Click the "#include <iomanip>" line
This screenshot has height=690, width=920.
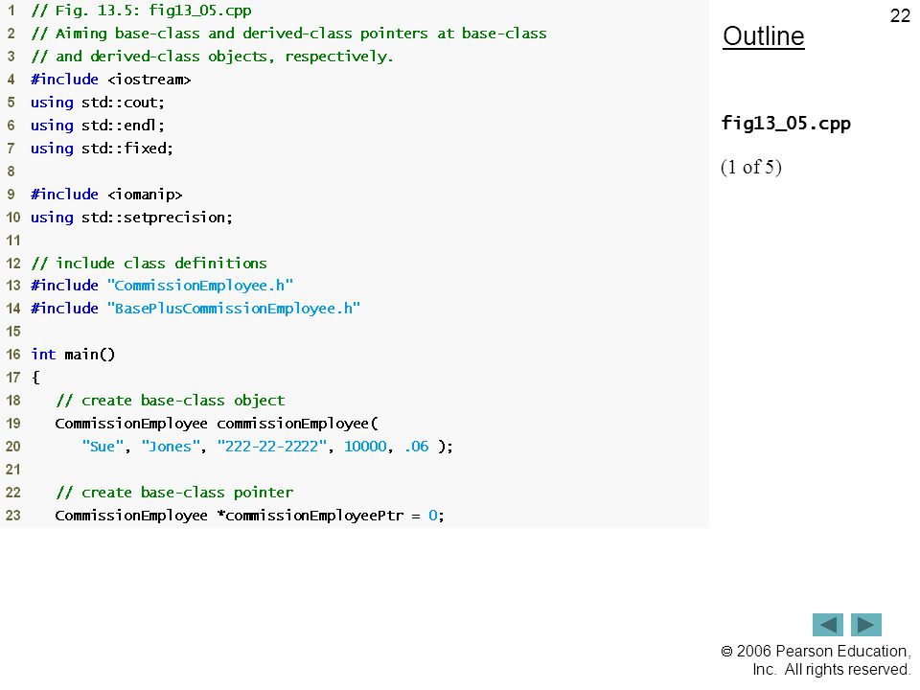(x=106, y=195)
